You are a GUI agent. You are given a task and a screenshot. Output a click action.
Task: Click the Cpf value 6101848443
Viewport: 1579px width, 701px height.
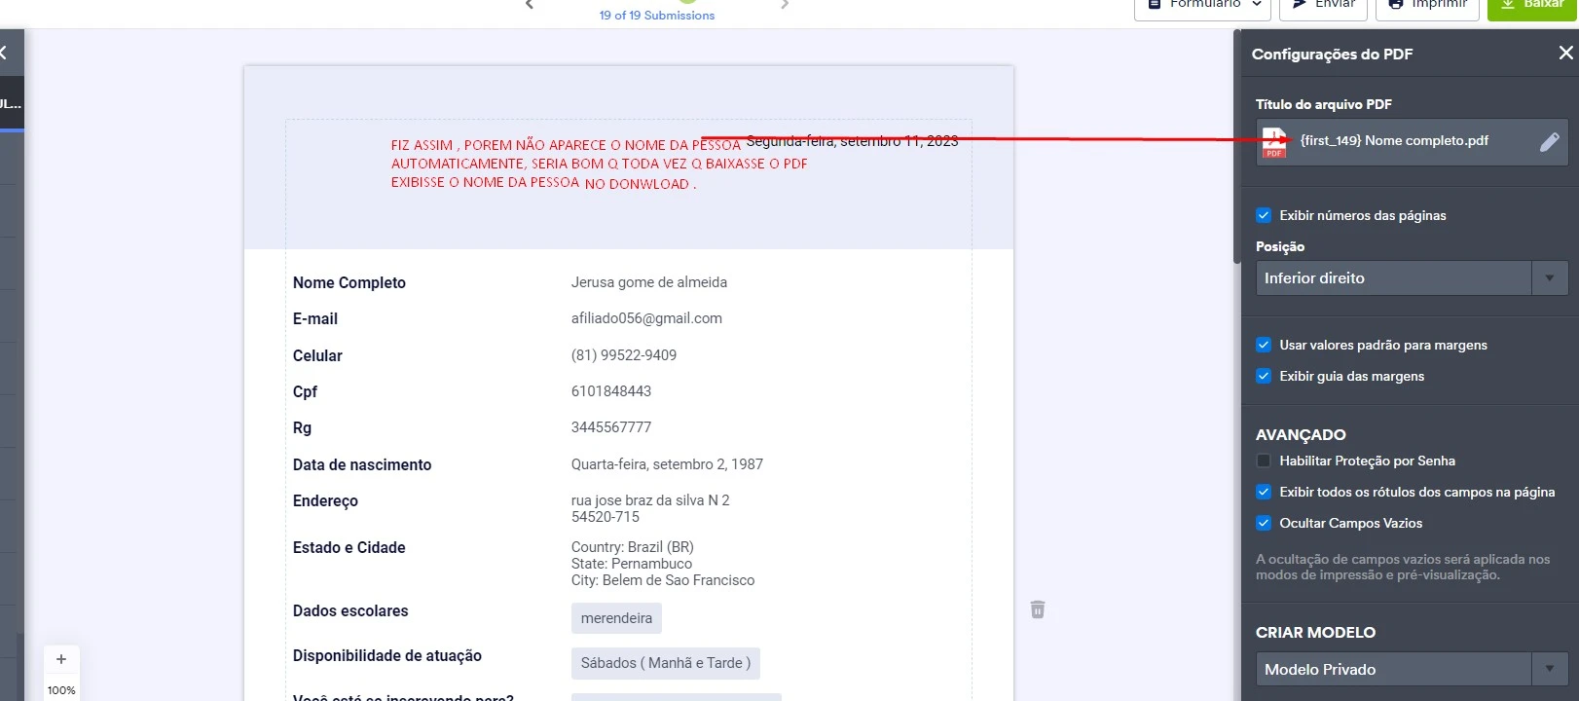pyautogui.click(x=611, y=391)
